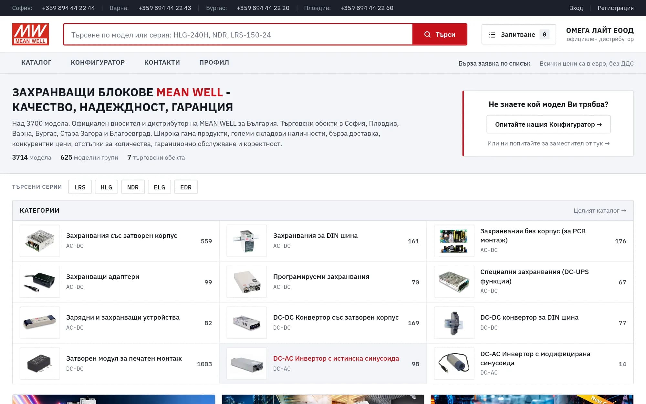The width and height of the screenshot is (646, 404).
Task: Open Захранващи адаптери category title
Action: tap(103, 277)
